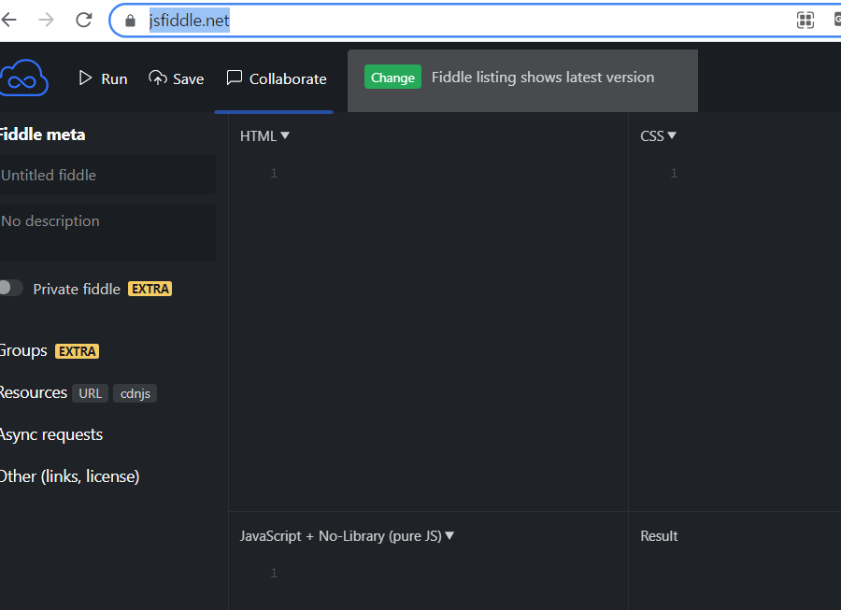Toggle the Private fiddle switch
The height and width of the screenshot is (610, 841).
coord(10,288)
